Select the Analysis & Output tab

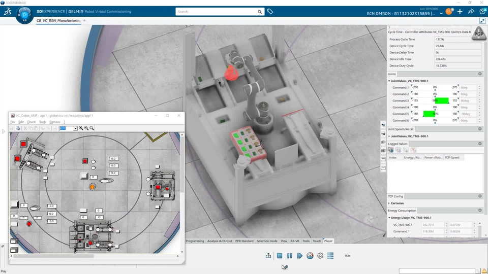(220, 241)
